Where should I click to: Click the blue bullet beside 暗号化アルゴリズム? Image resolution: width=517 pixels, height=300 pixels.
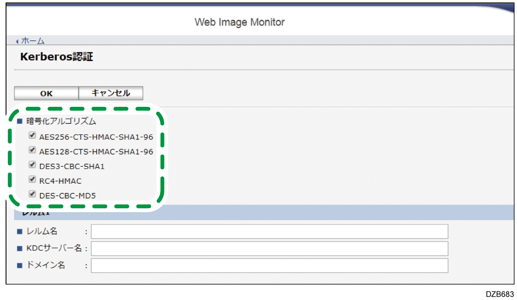click(x=19, y=121)
